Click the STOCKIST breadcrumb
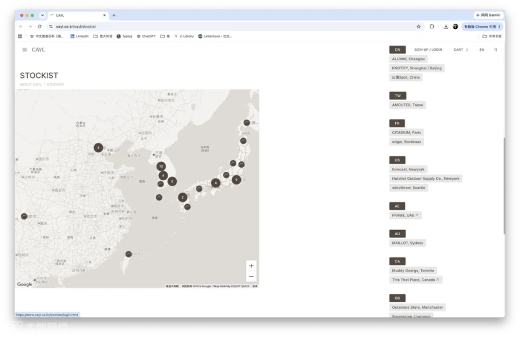Viewport: 520px width, 337px height. (55, 84)
